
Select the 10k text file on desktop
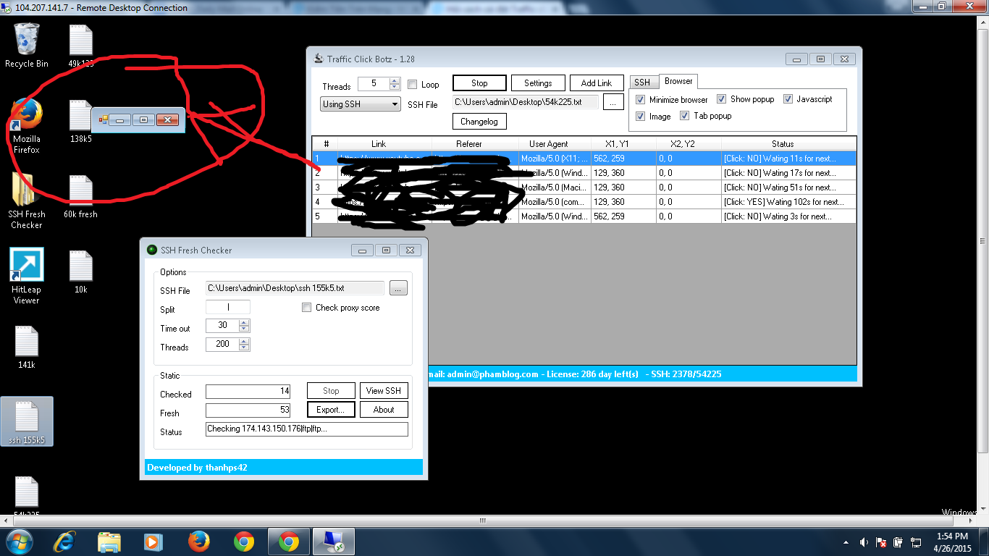(x=80, y=271)
